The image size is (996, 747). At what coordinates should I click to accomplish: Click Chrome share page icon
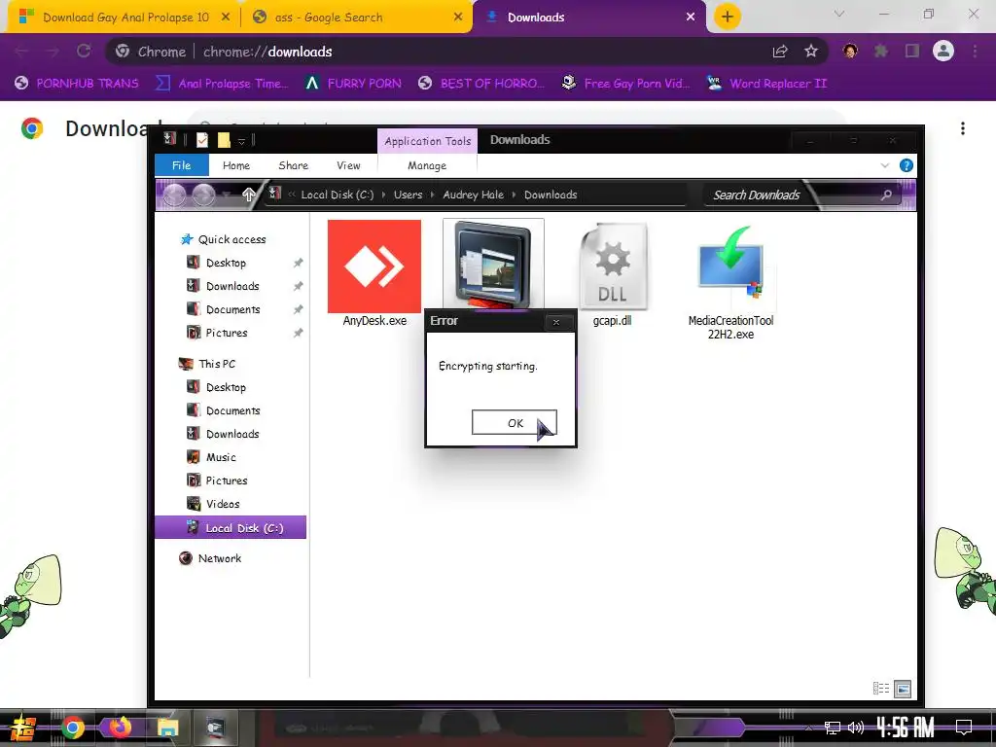click(780, 52)
